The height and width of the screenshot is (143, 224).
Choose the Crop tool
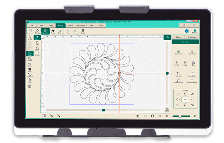tap(60, 31)
